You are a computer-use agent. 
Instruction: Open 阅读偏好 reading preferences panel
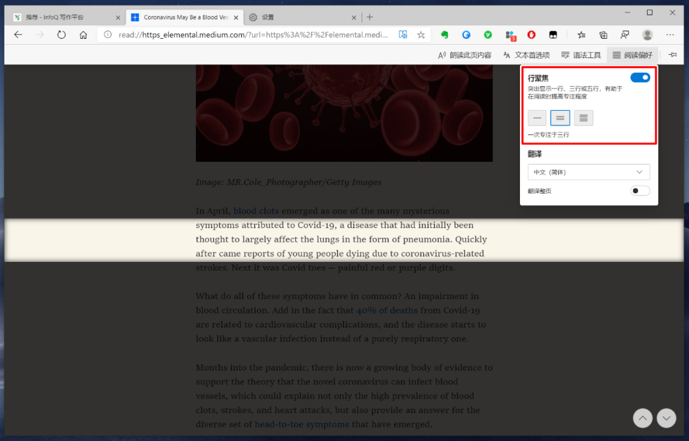tap(632, 55)
